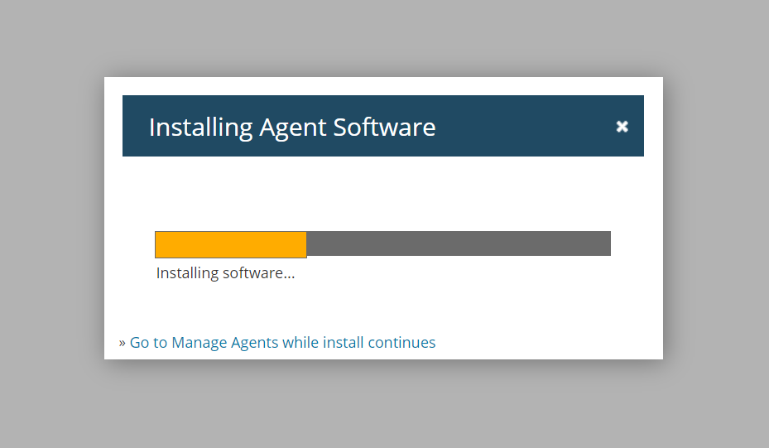Click the gray overlay below the dialog
769x448 pixels.
coord(384,405)
